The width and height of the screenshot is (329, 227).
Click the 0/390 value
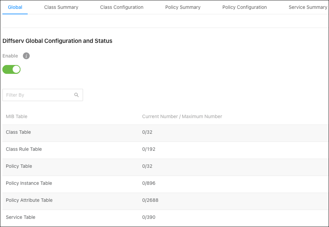point(149,217)
